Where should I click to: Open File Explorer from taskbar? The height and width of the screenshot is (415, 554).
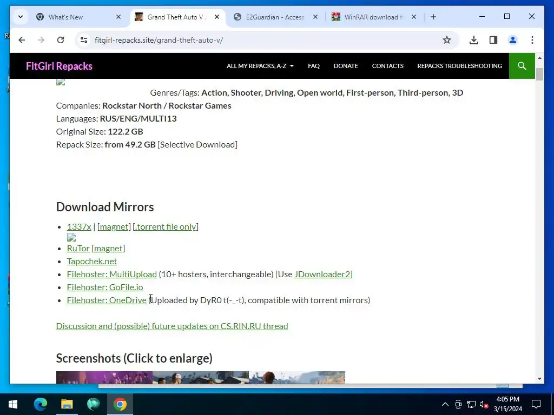click(67, 404)
